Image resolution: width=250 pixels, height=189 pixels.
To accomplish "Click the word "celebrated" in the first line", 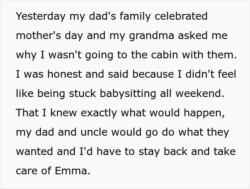I will click(181, 16).
